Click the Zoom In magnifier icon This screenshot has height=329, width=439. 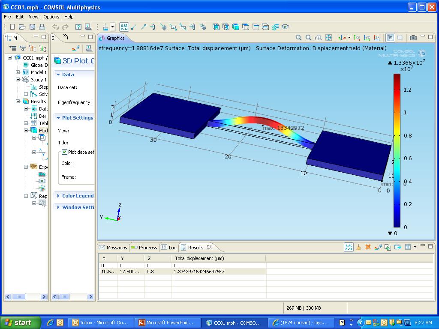click(x=298, y=38)
